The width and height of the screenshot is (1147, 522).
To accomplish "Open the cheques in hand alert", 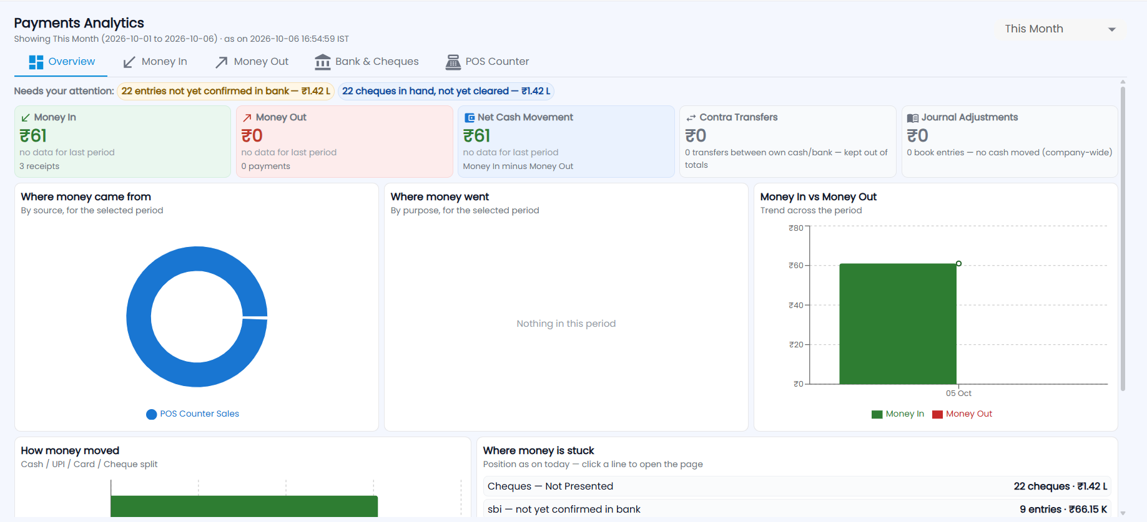I will (x=446, y=91).
